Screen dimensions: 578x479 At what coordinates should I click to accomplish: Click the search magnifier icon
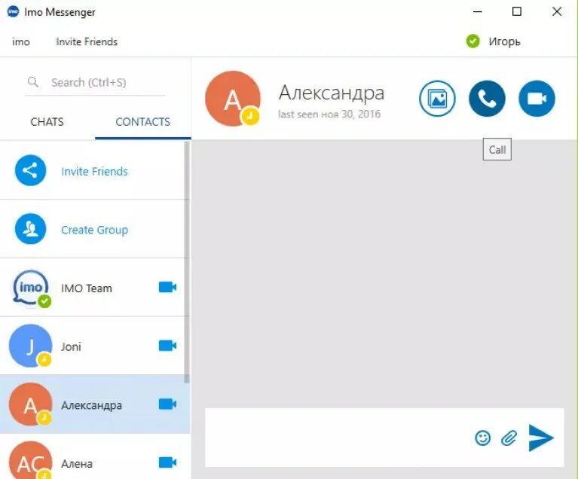tap(33, 82)
